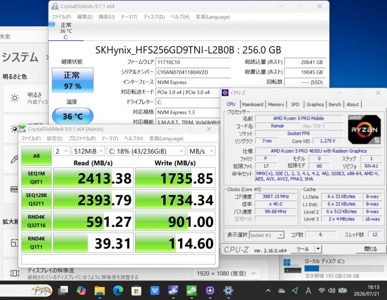Launch Copilot from the taskbar
This screenshot has width=387, height=300.
81,291
